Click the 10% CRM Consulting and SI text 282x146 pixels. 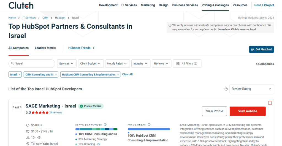[98, 134]
